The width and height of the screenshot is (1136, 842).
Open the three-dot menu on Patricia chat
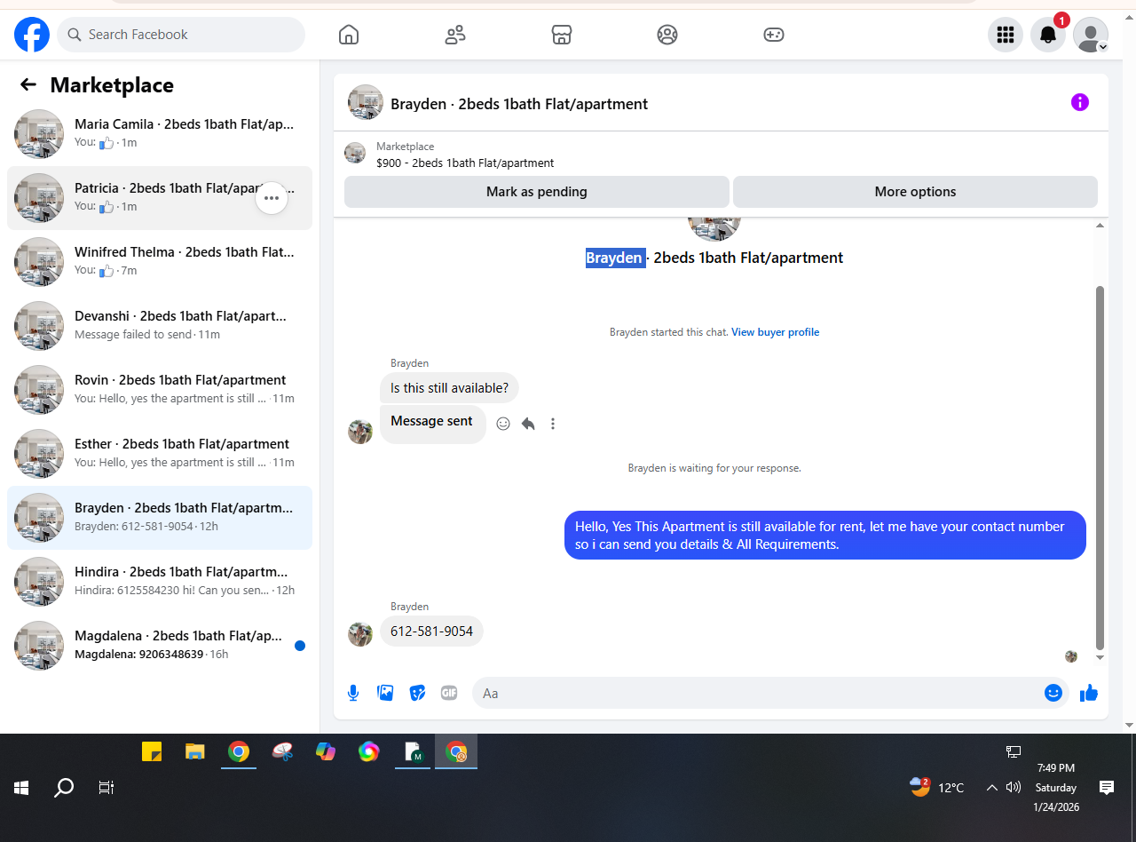click(272, 198)
